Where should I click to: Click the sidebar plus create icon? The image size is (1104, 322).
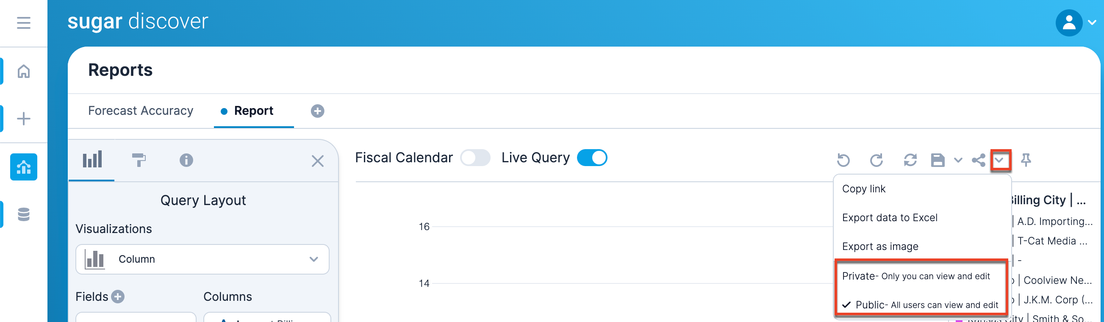click(x=24, y=118)
